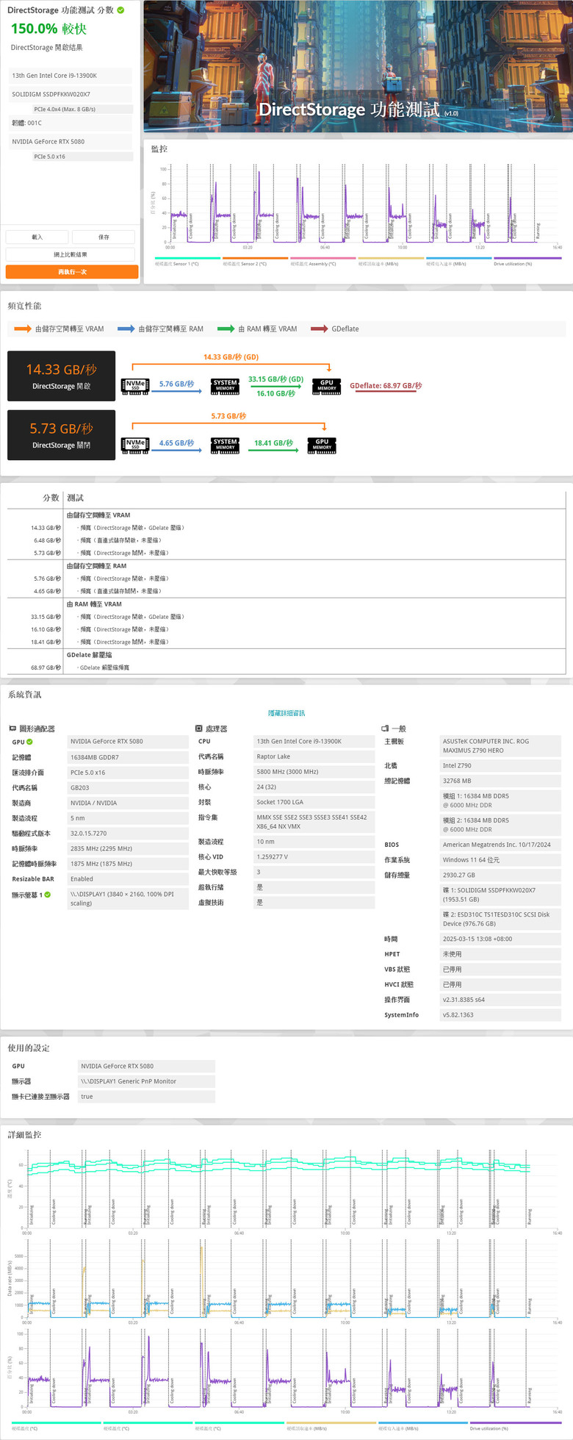Screen dimensions: 573x1440
Task: Toggle 硬碟寫入速率 (MB/s) series in 監控 legend
Action: coord(458,261)
